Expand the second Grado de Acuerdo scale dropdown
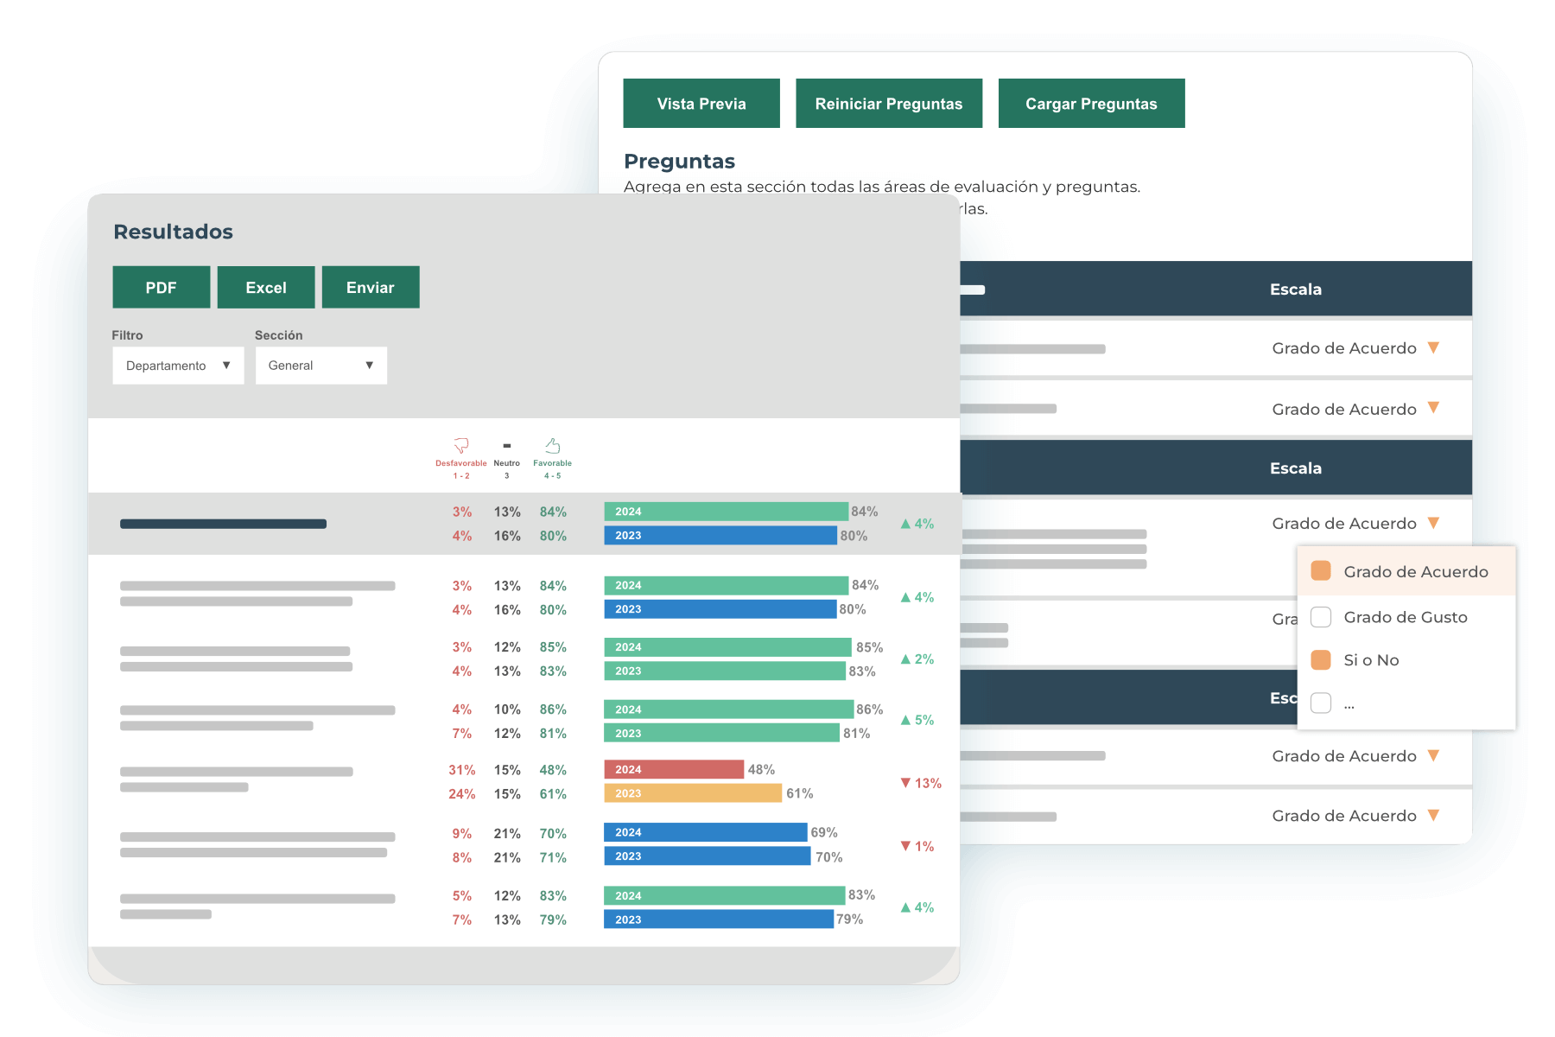Screen dimensions: 1555x1037 [1433, 408]
